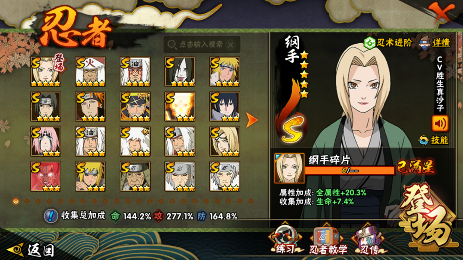463x260 pixels.
Task: Select the second page indicator dot
Action: pos(27,201)
